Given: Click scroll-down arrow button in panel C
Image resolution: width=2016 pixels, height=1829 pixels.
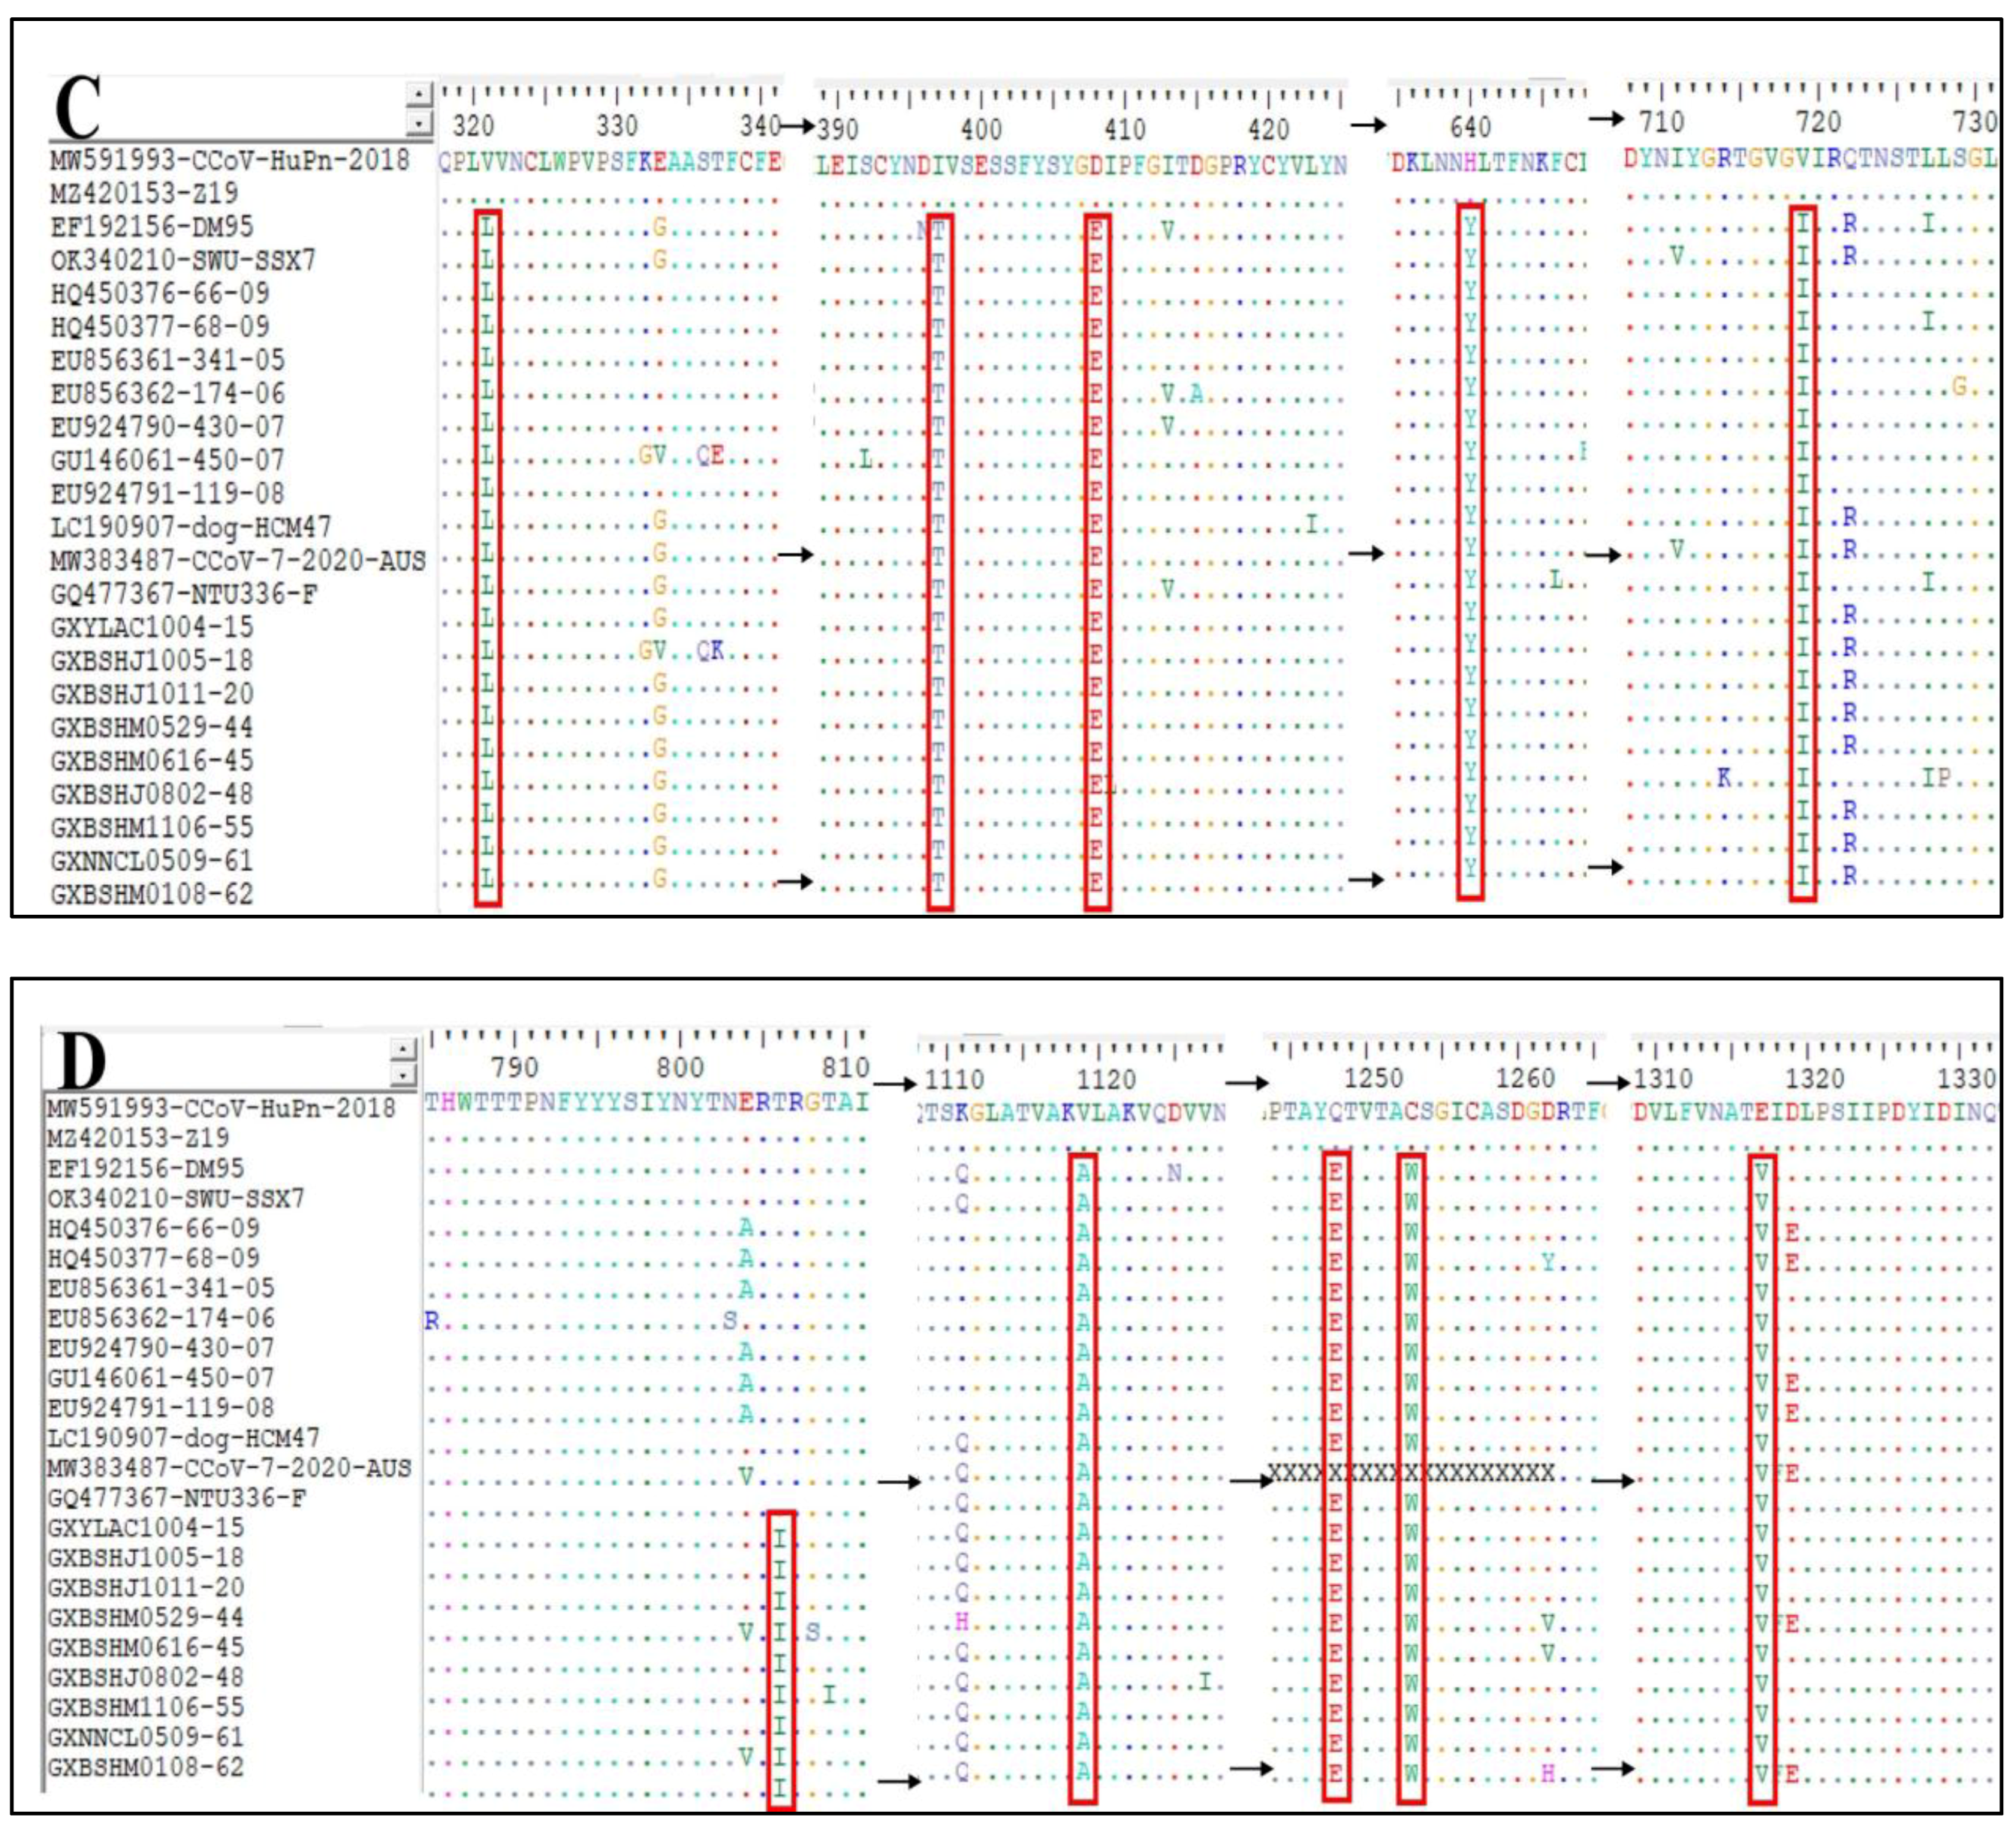Looking at the screenshot, I should 419,125.
